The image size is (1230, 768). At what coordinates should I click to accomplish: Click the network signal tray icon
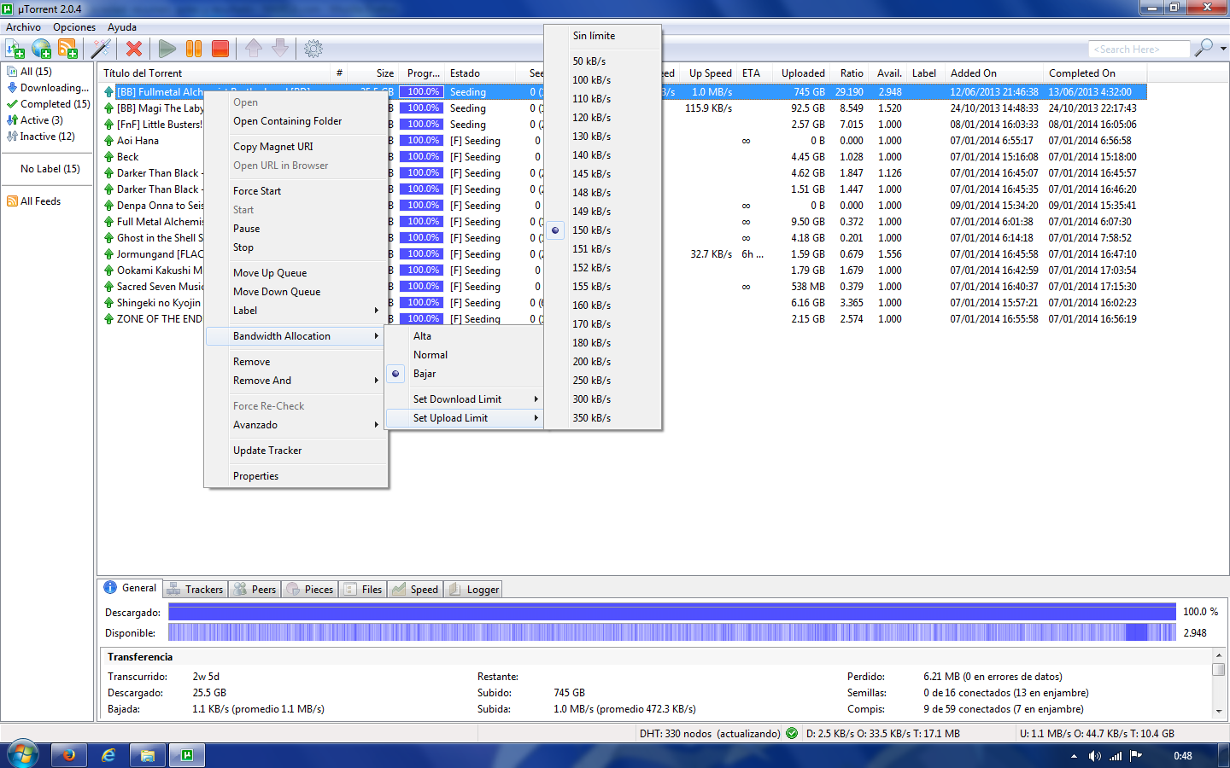(x=1116, y=756)
